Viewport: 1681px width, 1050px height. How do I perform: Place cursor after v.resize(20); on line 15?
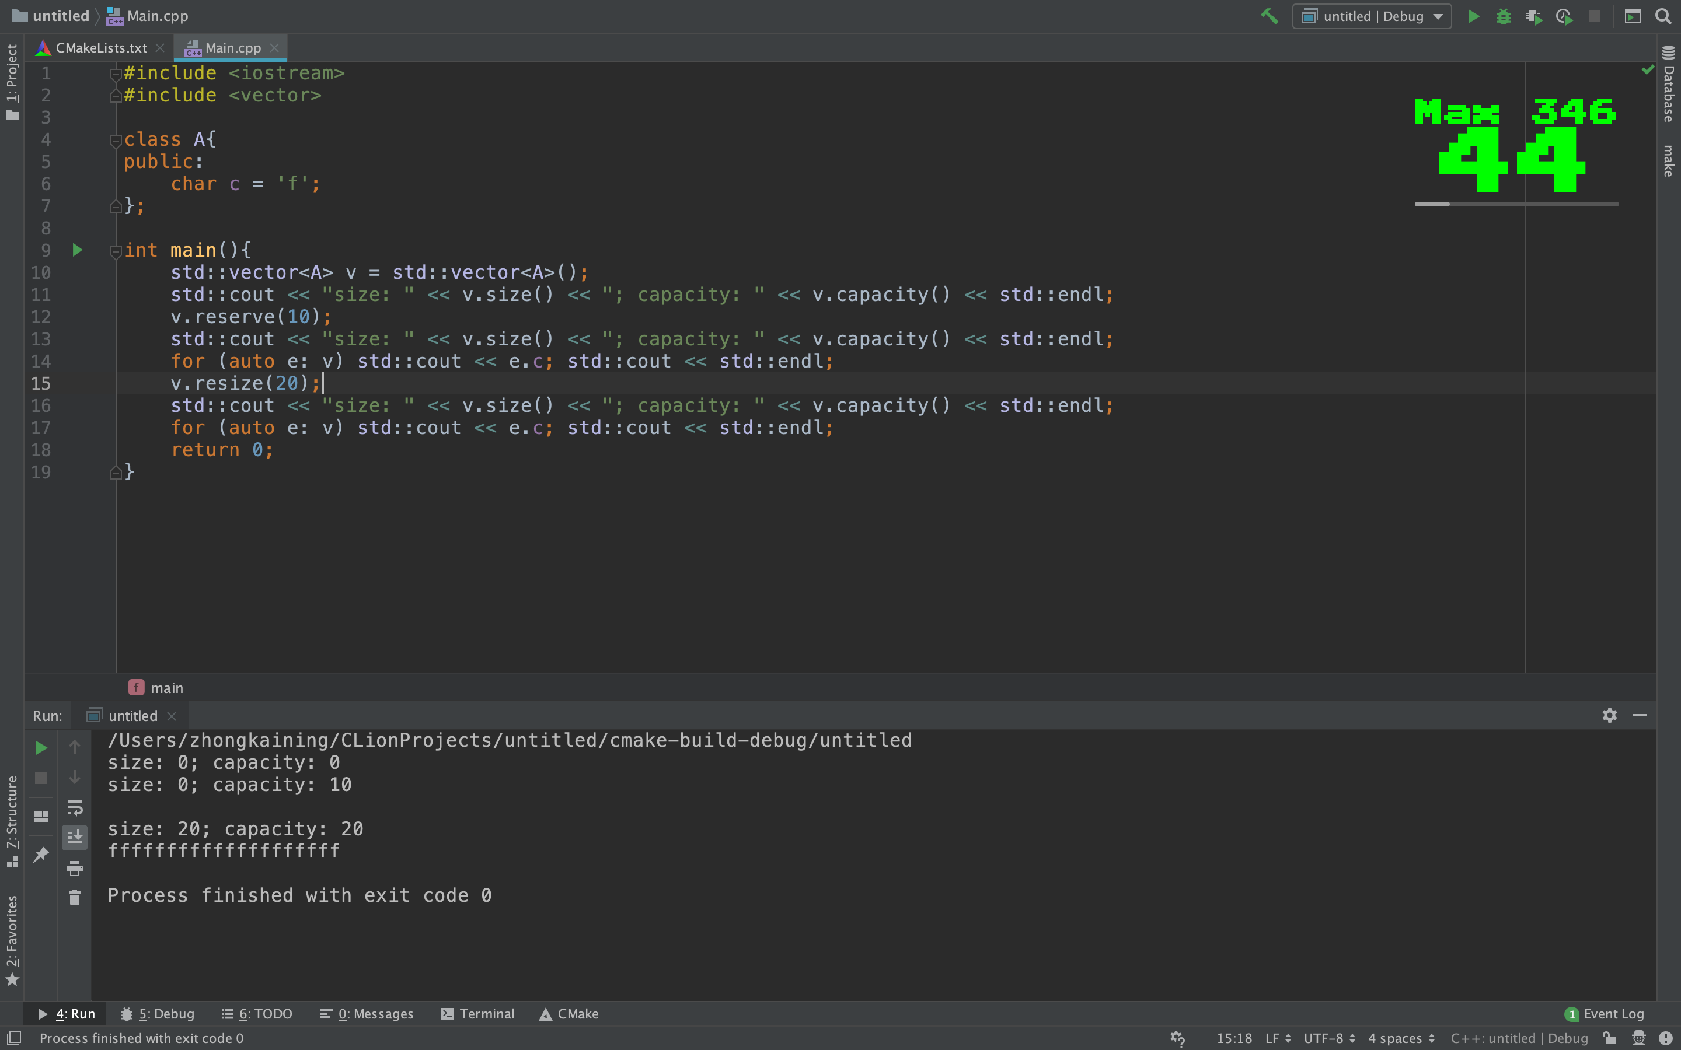click(x=322, y=383)
